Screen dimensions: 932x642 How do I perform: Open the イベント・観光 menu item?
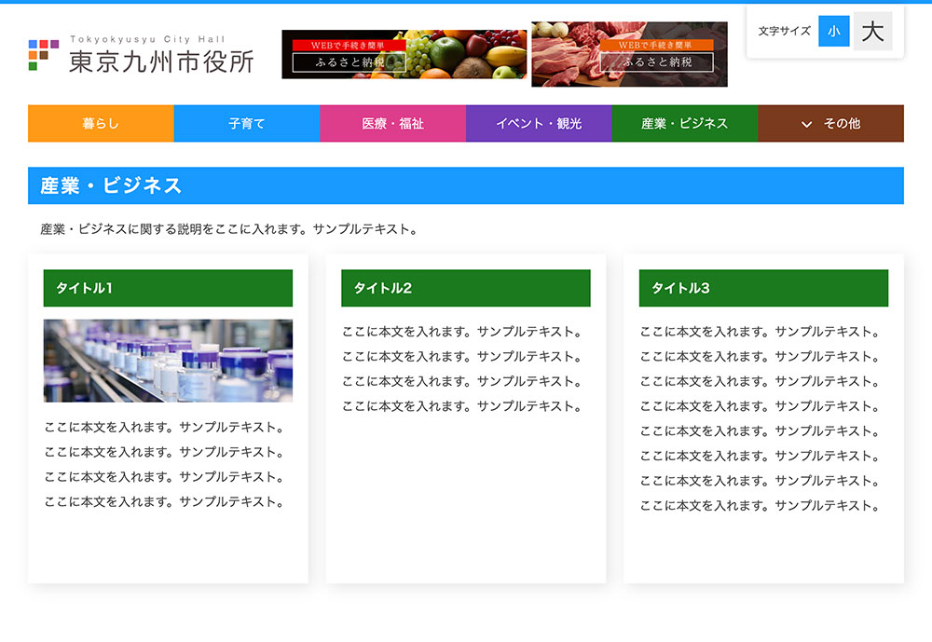539,123
